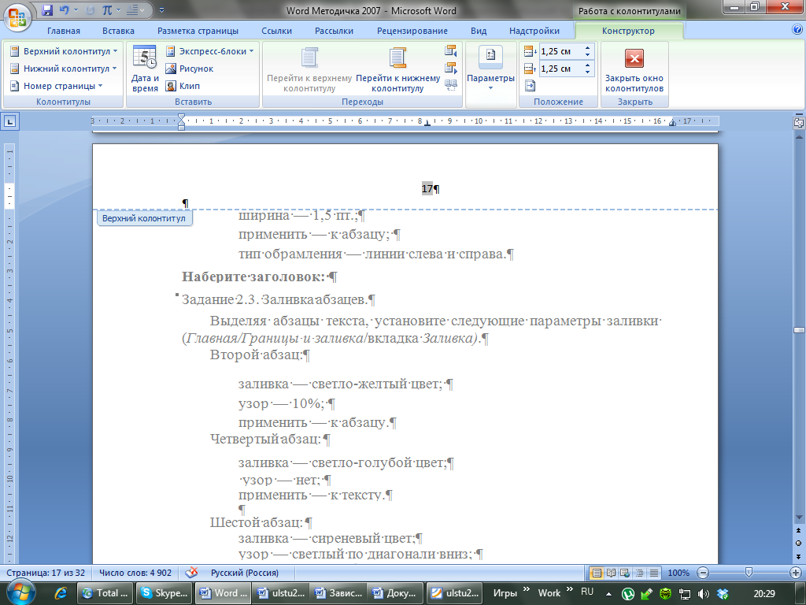Open the Office button menu
Image resolution: width=806 pixels, height=605 pixels.
tap(17, 17)
